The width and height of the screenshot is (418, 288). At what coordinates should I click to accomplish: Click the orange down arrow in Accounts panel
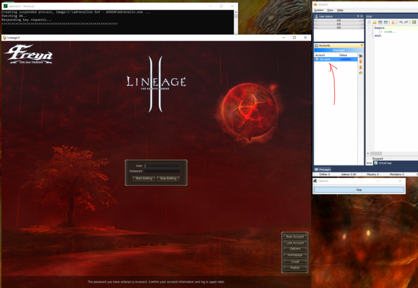[x=361, y=67]
